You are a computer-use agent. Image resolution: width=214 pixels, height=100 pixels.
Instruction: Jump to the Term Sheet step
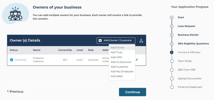(185, 61)
